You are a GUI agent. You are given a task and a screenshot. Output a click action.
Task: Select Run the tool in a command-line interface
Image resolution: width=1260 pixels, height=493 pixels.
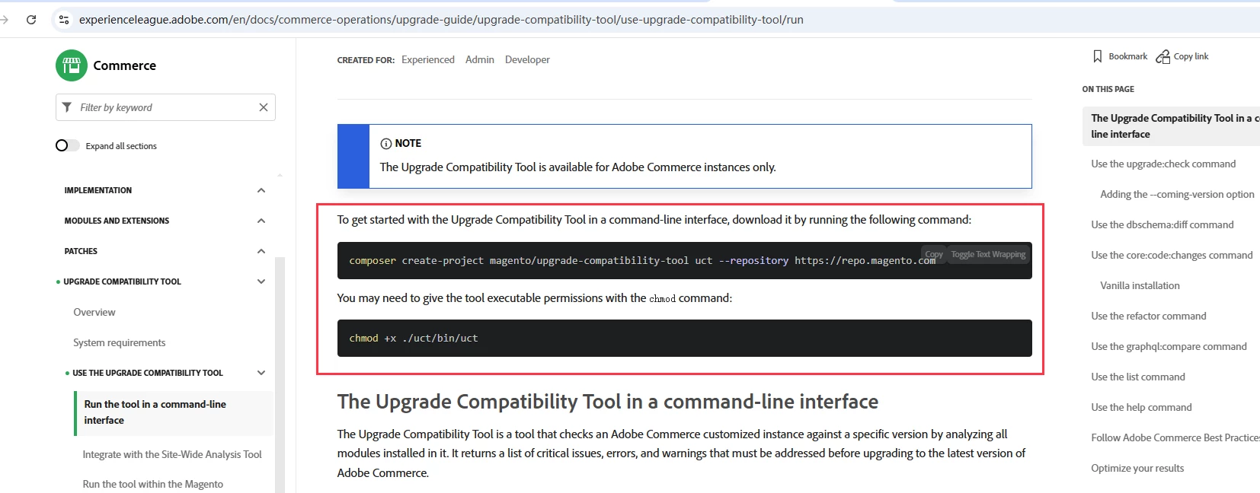(x=174, y=412)
